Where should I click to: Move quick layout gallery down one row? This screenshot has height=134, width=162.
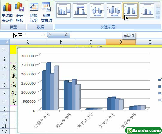click(x=158, y=11)
